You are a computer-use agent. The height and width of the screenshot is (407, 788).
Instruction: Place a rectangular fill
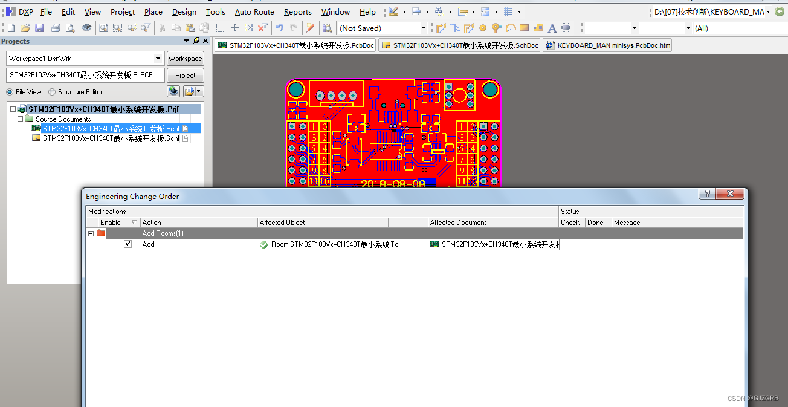(524, 28)
